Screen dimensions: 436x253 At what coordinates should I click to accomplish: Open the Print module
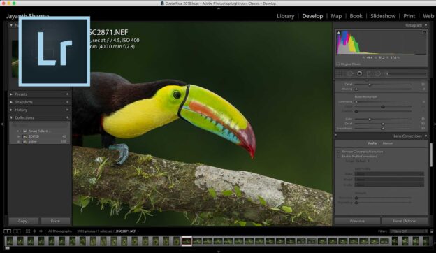coord(409,16)
